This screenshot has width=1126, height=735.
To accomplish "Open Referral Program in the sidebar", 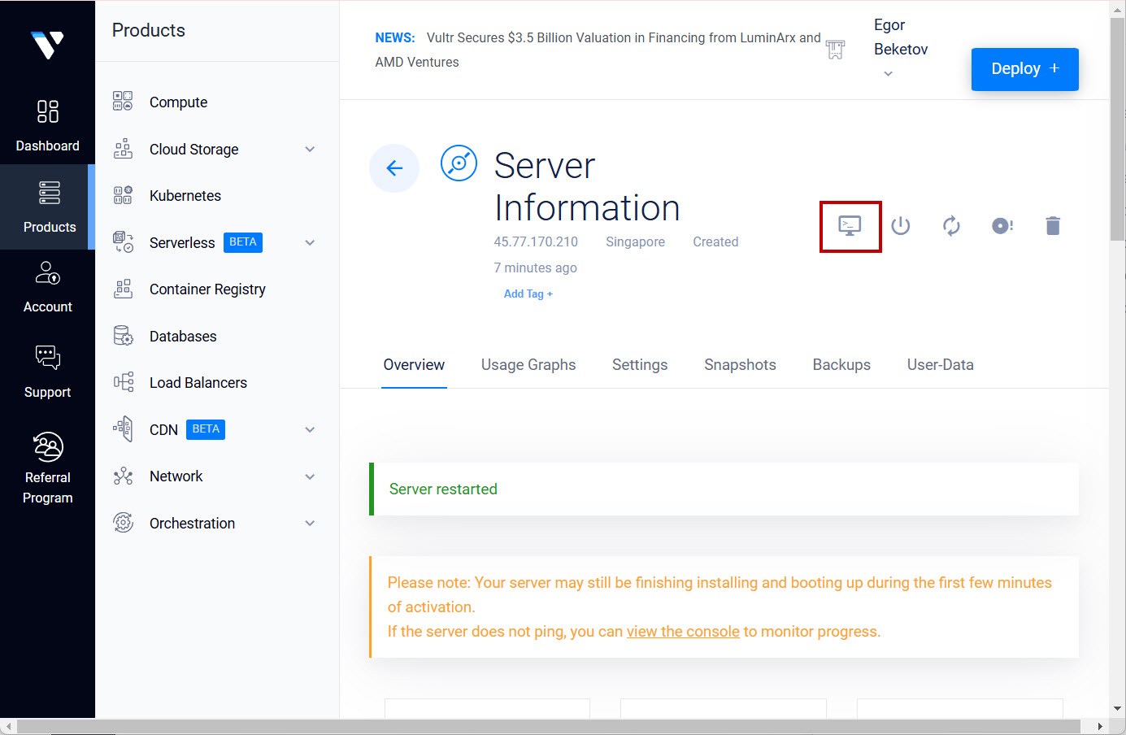I will pyautogui.click(x=48, y=468).
